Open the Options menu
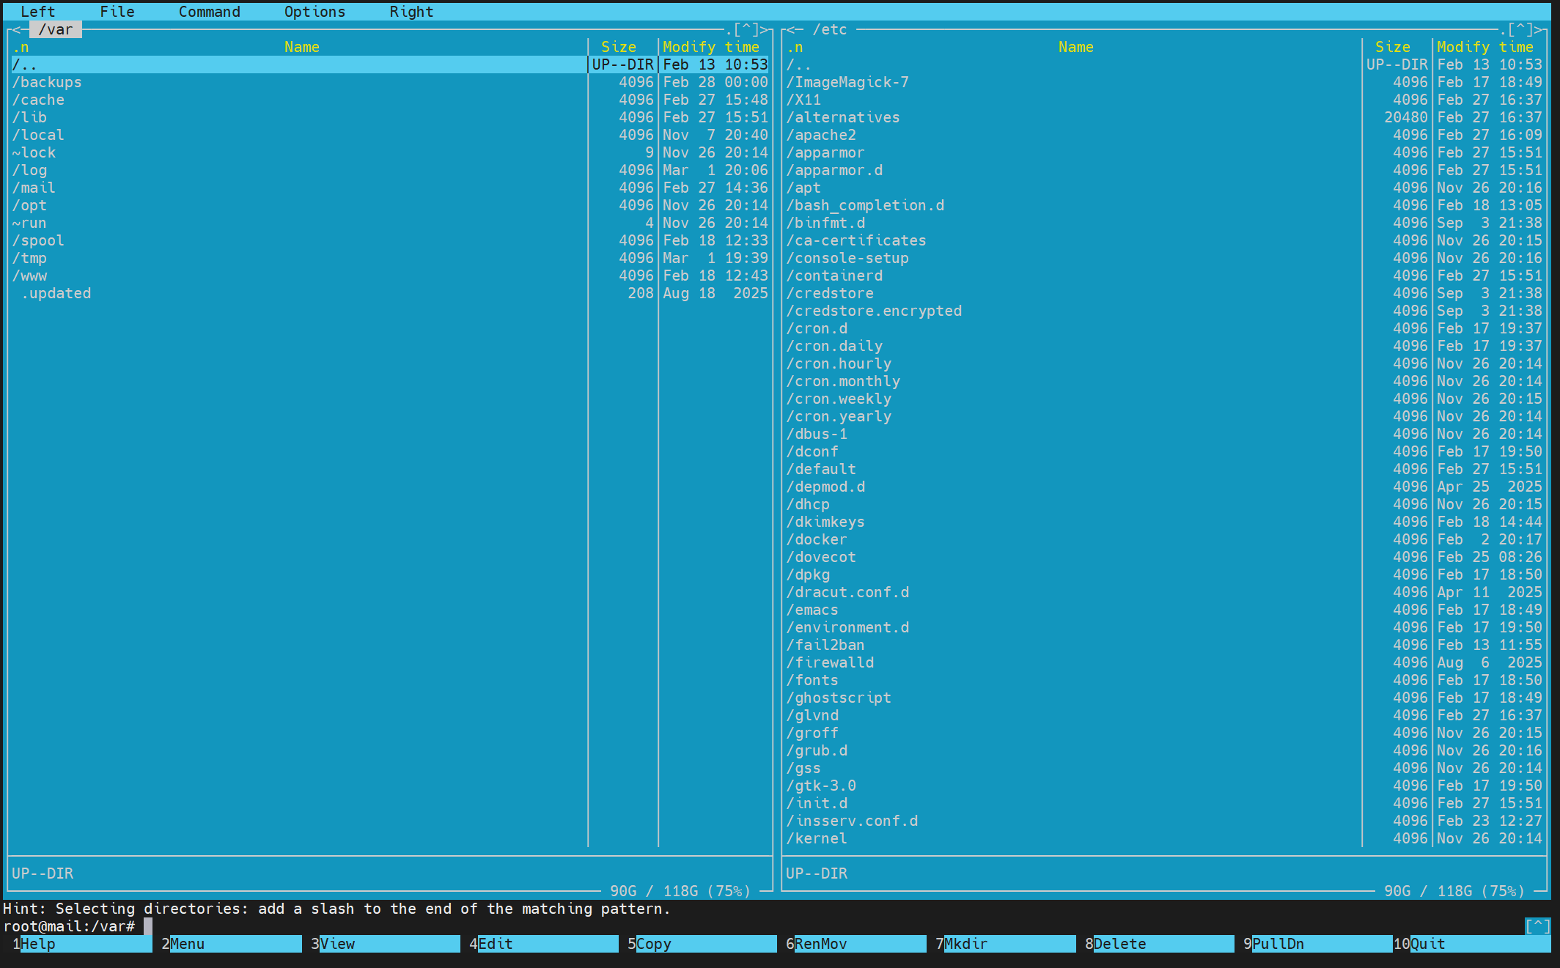Viewport: 1560px width, 968px height. [x=314, y=12]
